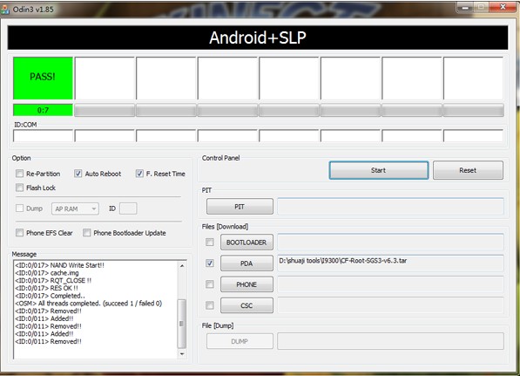This screenshot has width=520, height=376.
Task: Click the Odin3 app icon in title bar
Action: 4,10
